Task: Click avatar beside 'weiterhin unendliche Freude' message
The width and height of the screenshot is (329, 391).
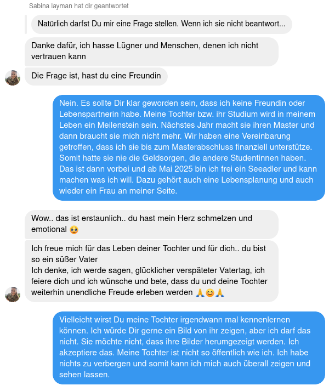Action: 13,294
